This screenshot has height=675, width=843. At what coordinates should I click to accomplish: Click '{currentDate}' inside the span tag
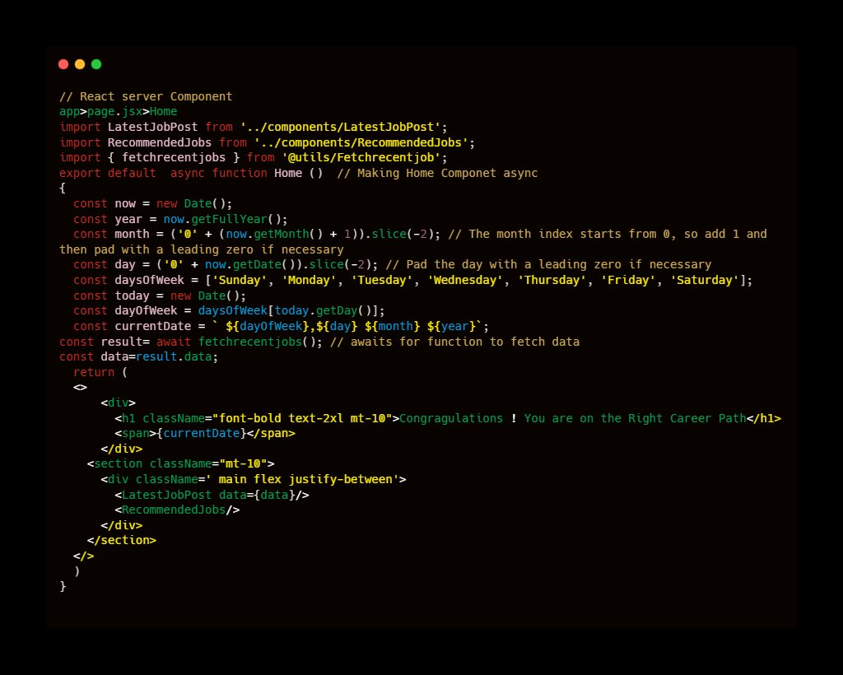pos(202,434)
